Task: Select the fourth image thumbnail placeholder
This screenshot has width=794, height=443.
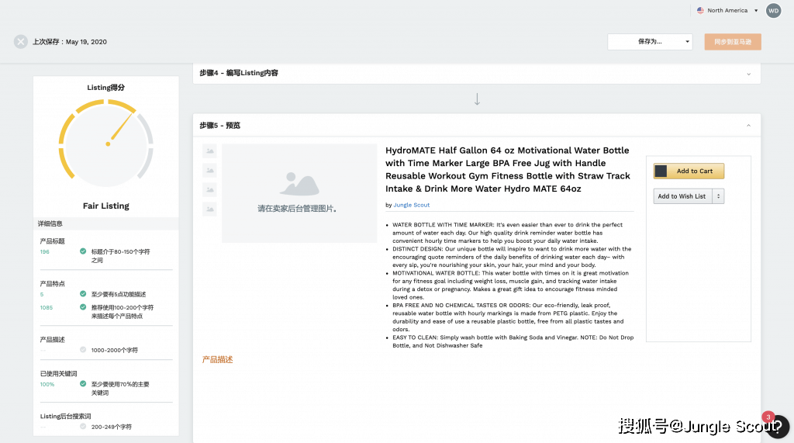Action: click(209, 209)
